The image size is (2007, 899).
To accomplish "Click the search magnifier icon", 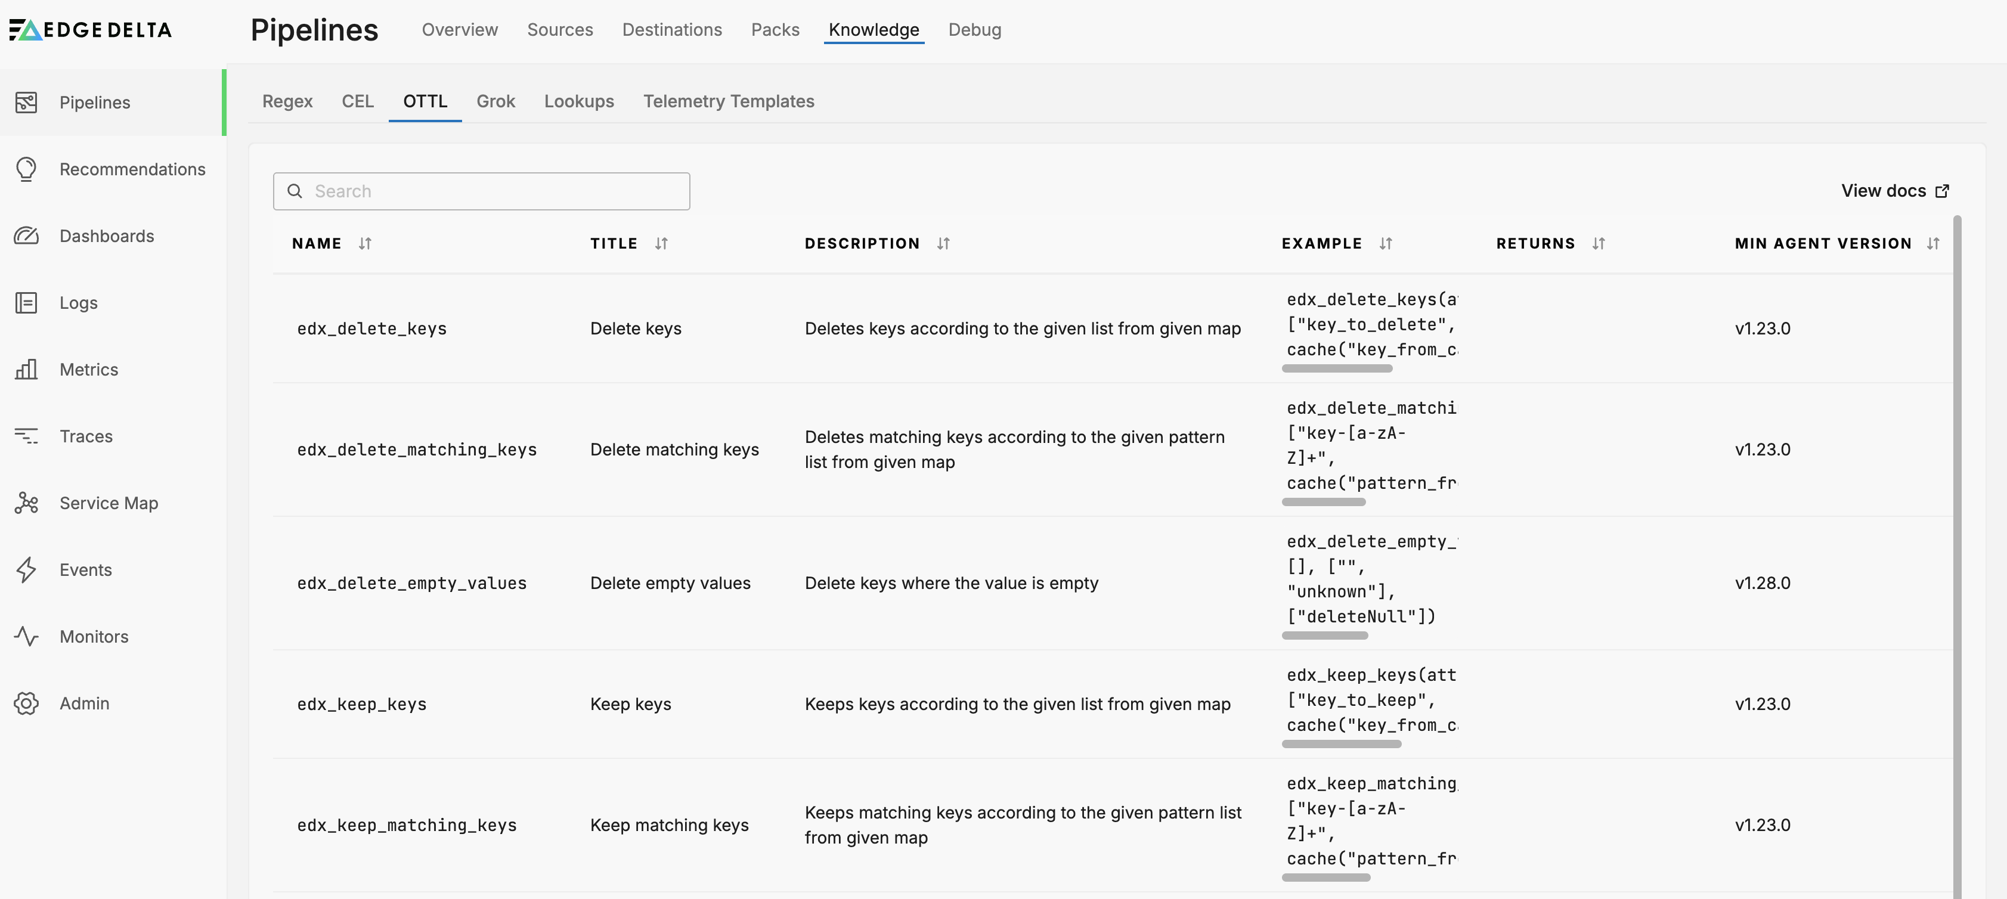I will [x=295, y=191].
